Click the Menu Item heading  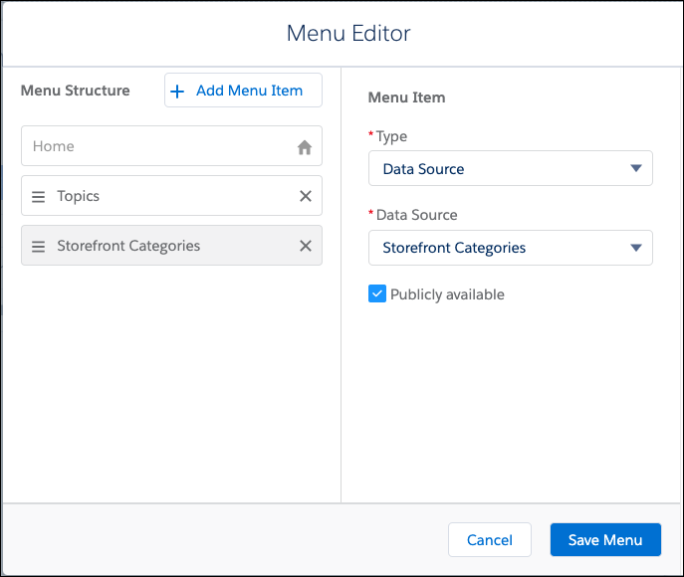tap(406, 97)
